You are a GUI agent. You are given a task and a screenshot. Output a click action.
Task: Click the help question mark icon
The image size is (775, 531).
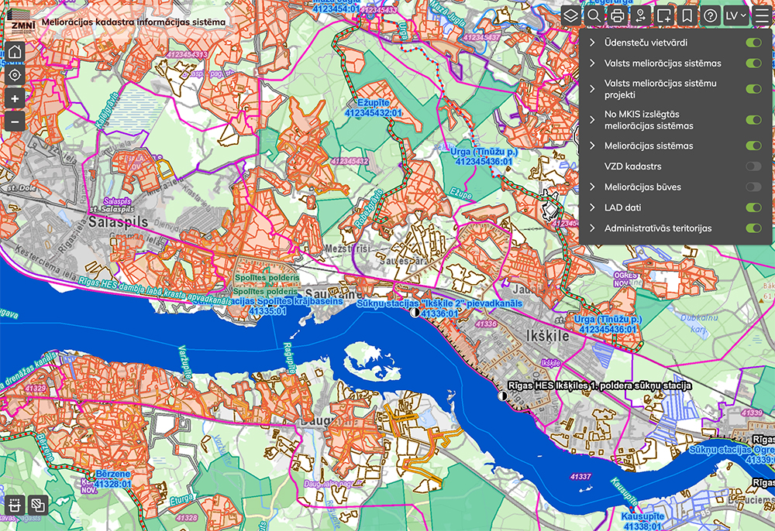(x=710, y=15)
